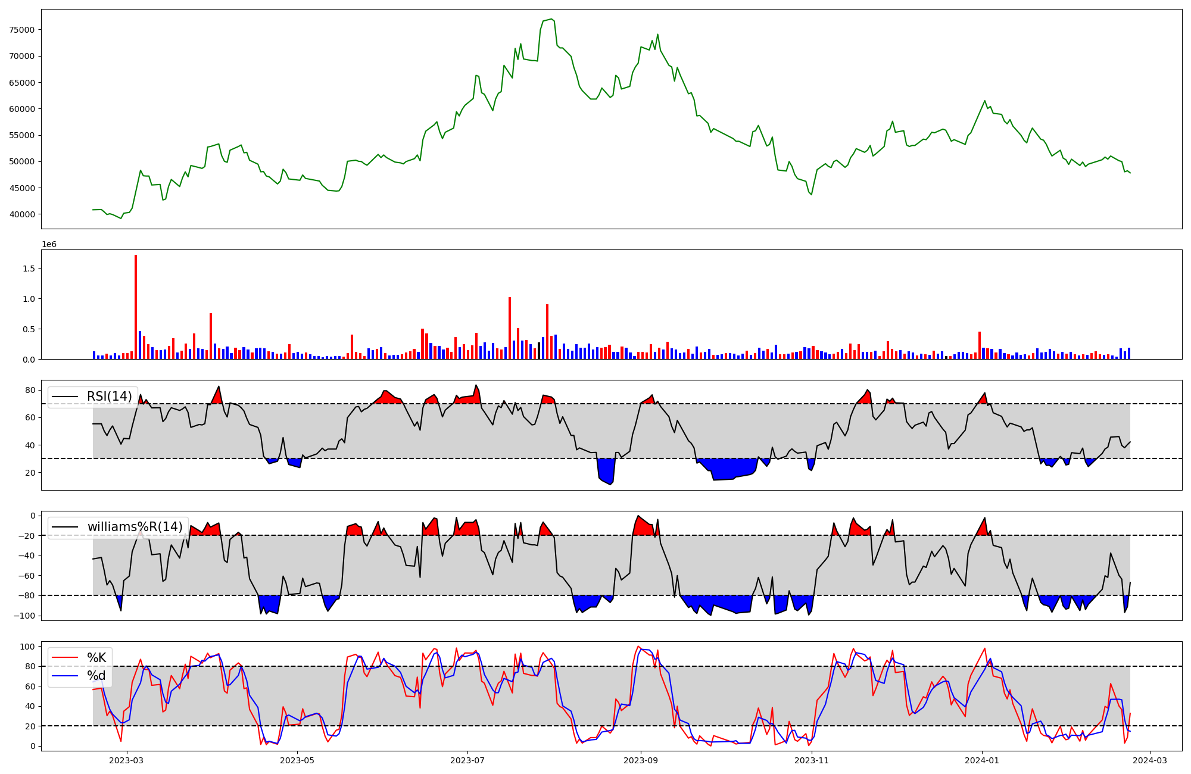Click the %d legend text
Screen dimensions: 1191x774
pos(96,676)
